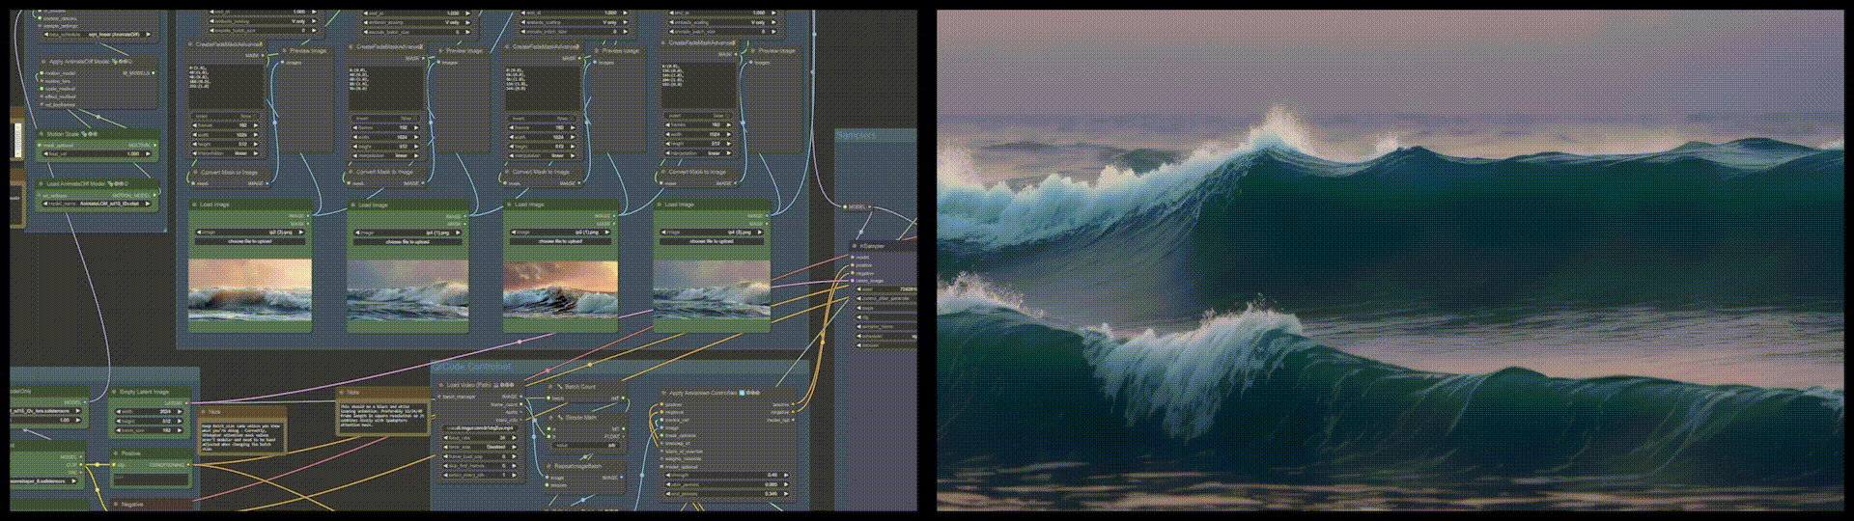
Task: Click the seed field in the KSampler node
Action: tap(886, 288)
